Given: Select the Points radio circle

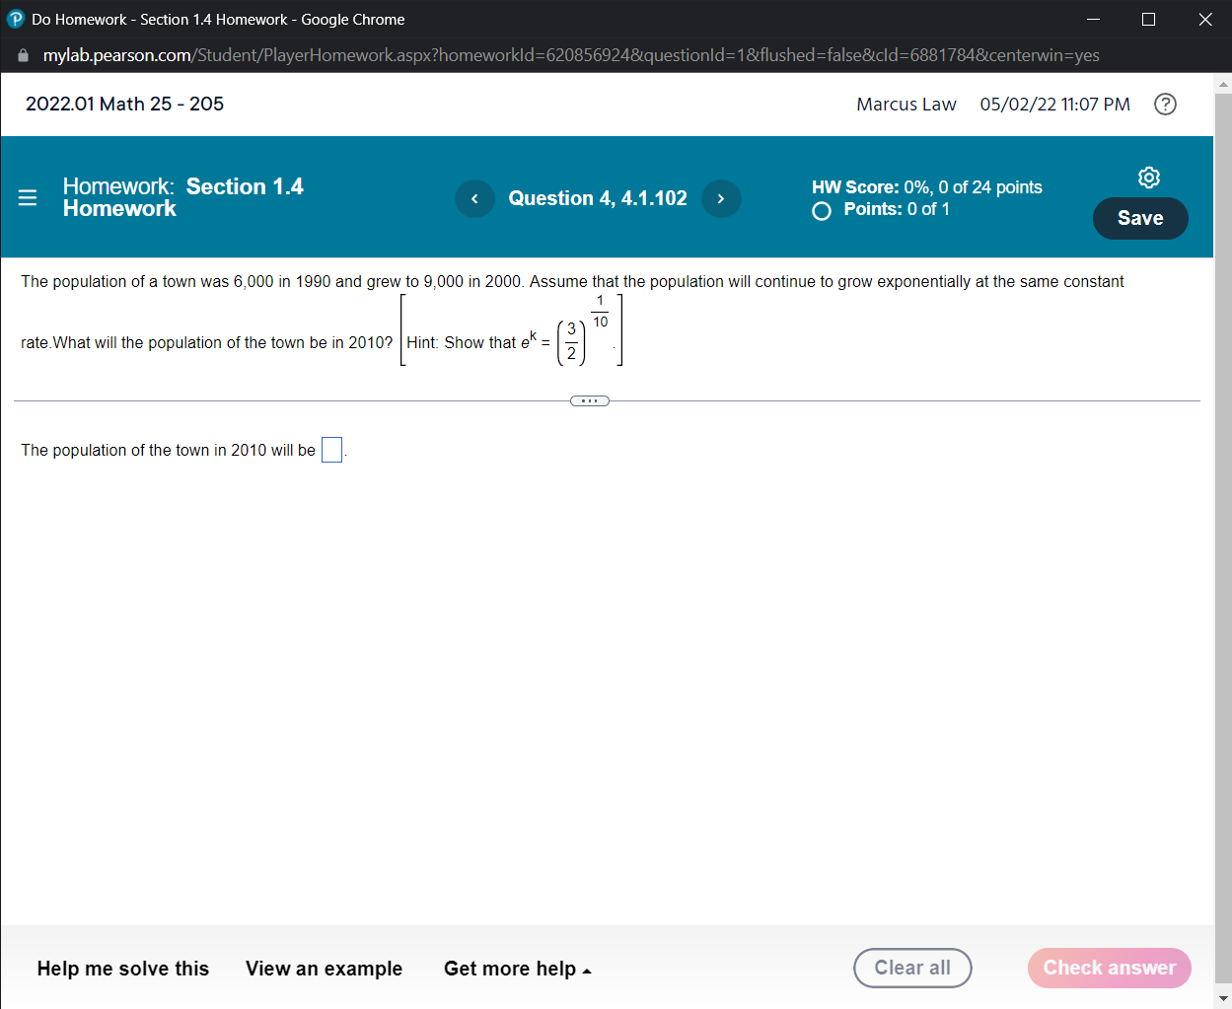Looking at the screenshot, I should click(x=821, y=210).
